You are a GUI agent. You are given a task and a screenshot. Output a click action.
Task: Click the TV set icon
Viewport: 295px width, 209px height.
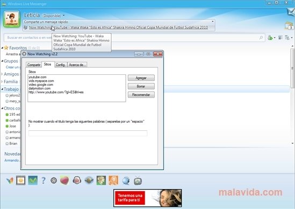pos(138,180)
